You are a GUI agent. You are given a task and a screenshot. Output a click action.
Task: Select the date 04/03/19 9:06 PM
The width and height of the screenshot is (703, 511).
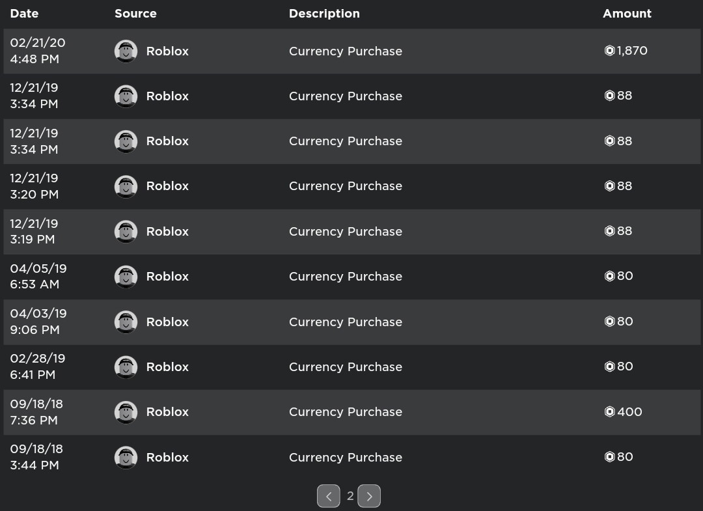click(38, 322)
